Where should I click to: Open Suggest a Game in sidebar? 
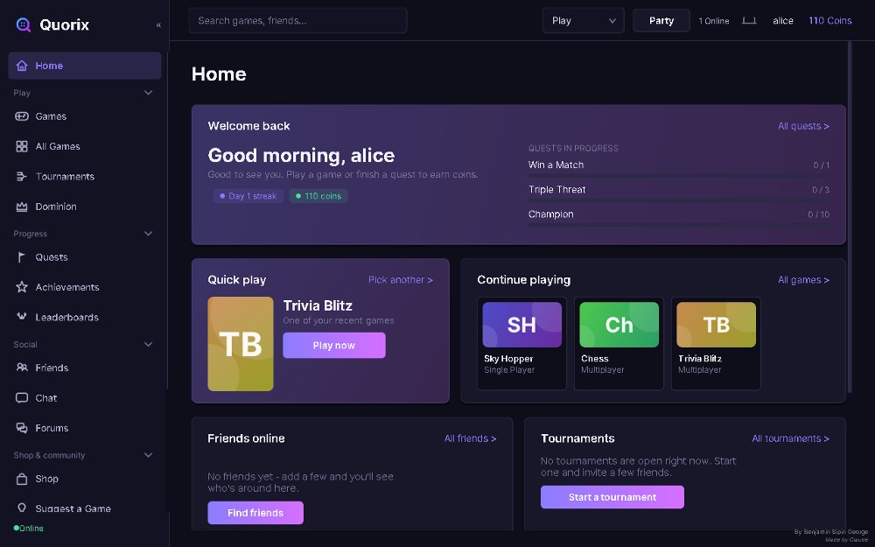pos(85,508)
